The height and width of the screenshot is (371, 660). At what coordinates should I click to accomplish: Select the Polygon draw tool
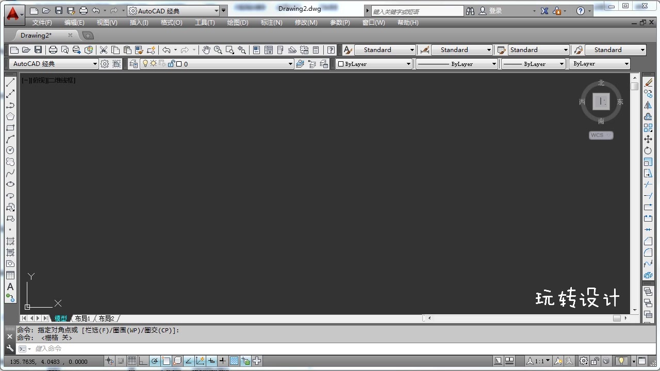pyautogui.click(x=10, y=116)
